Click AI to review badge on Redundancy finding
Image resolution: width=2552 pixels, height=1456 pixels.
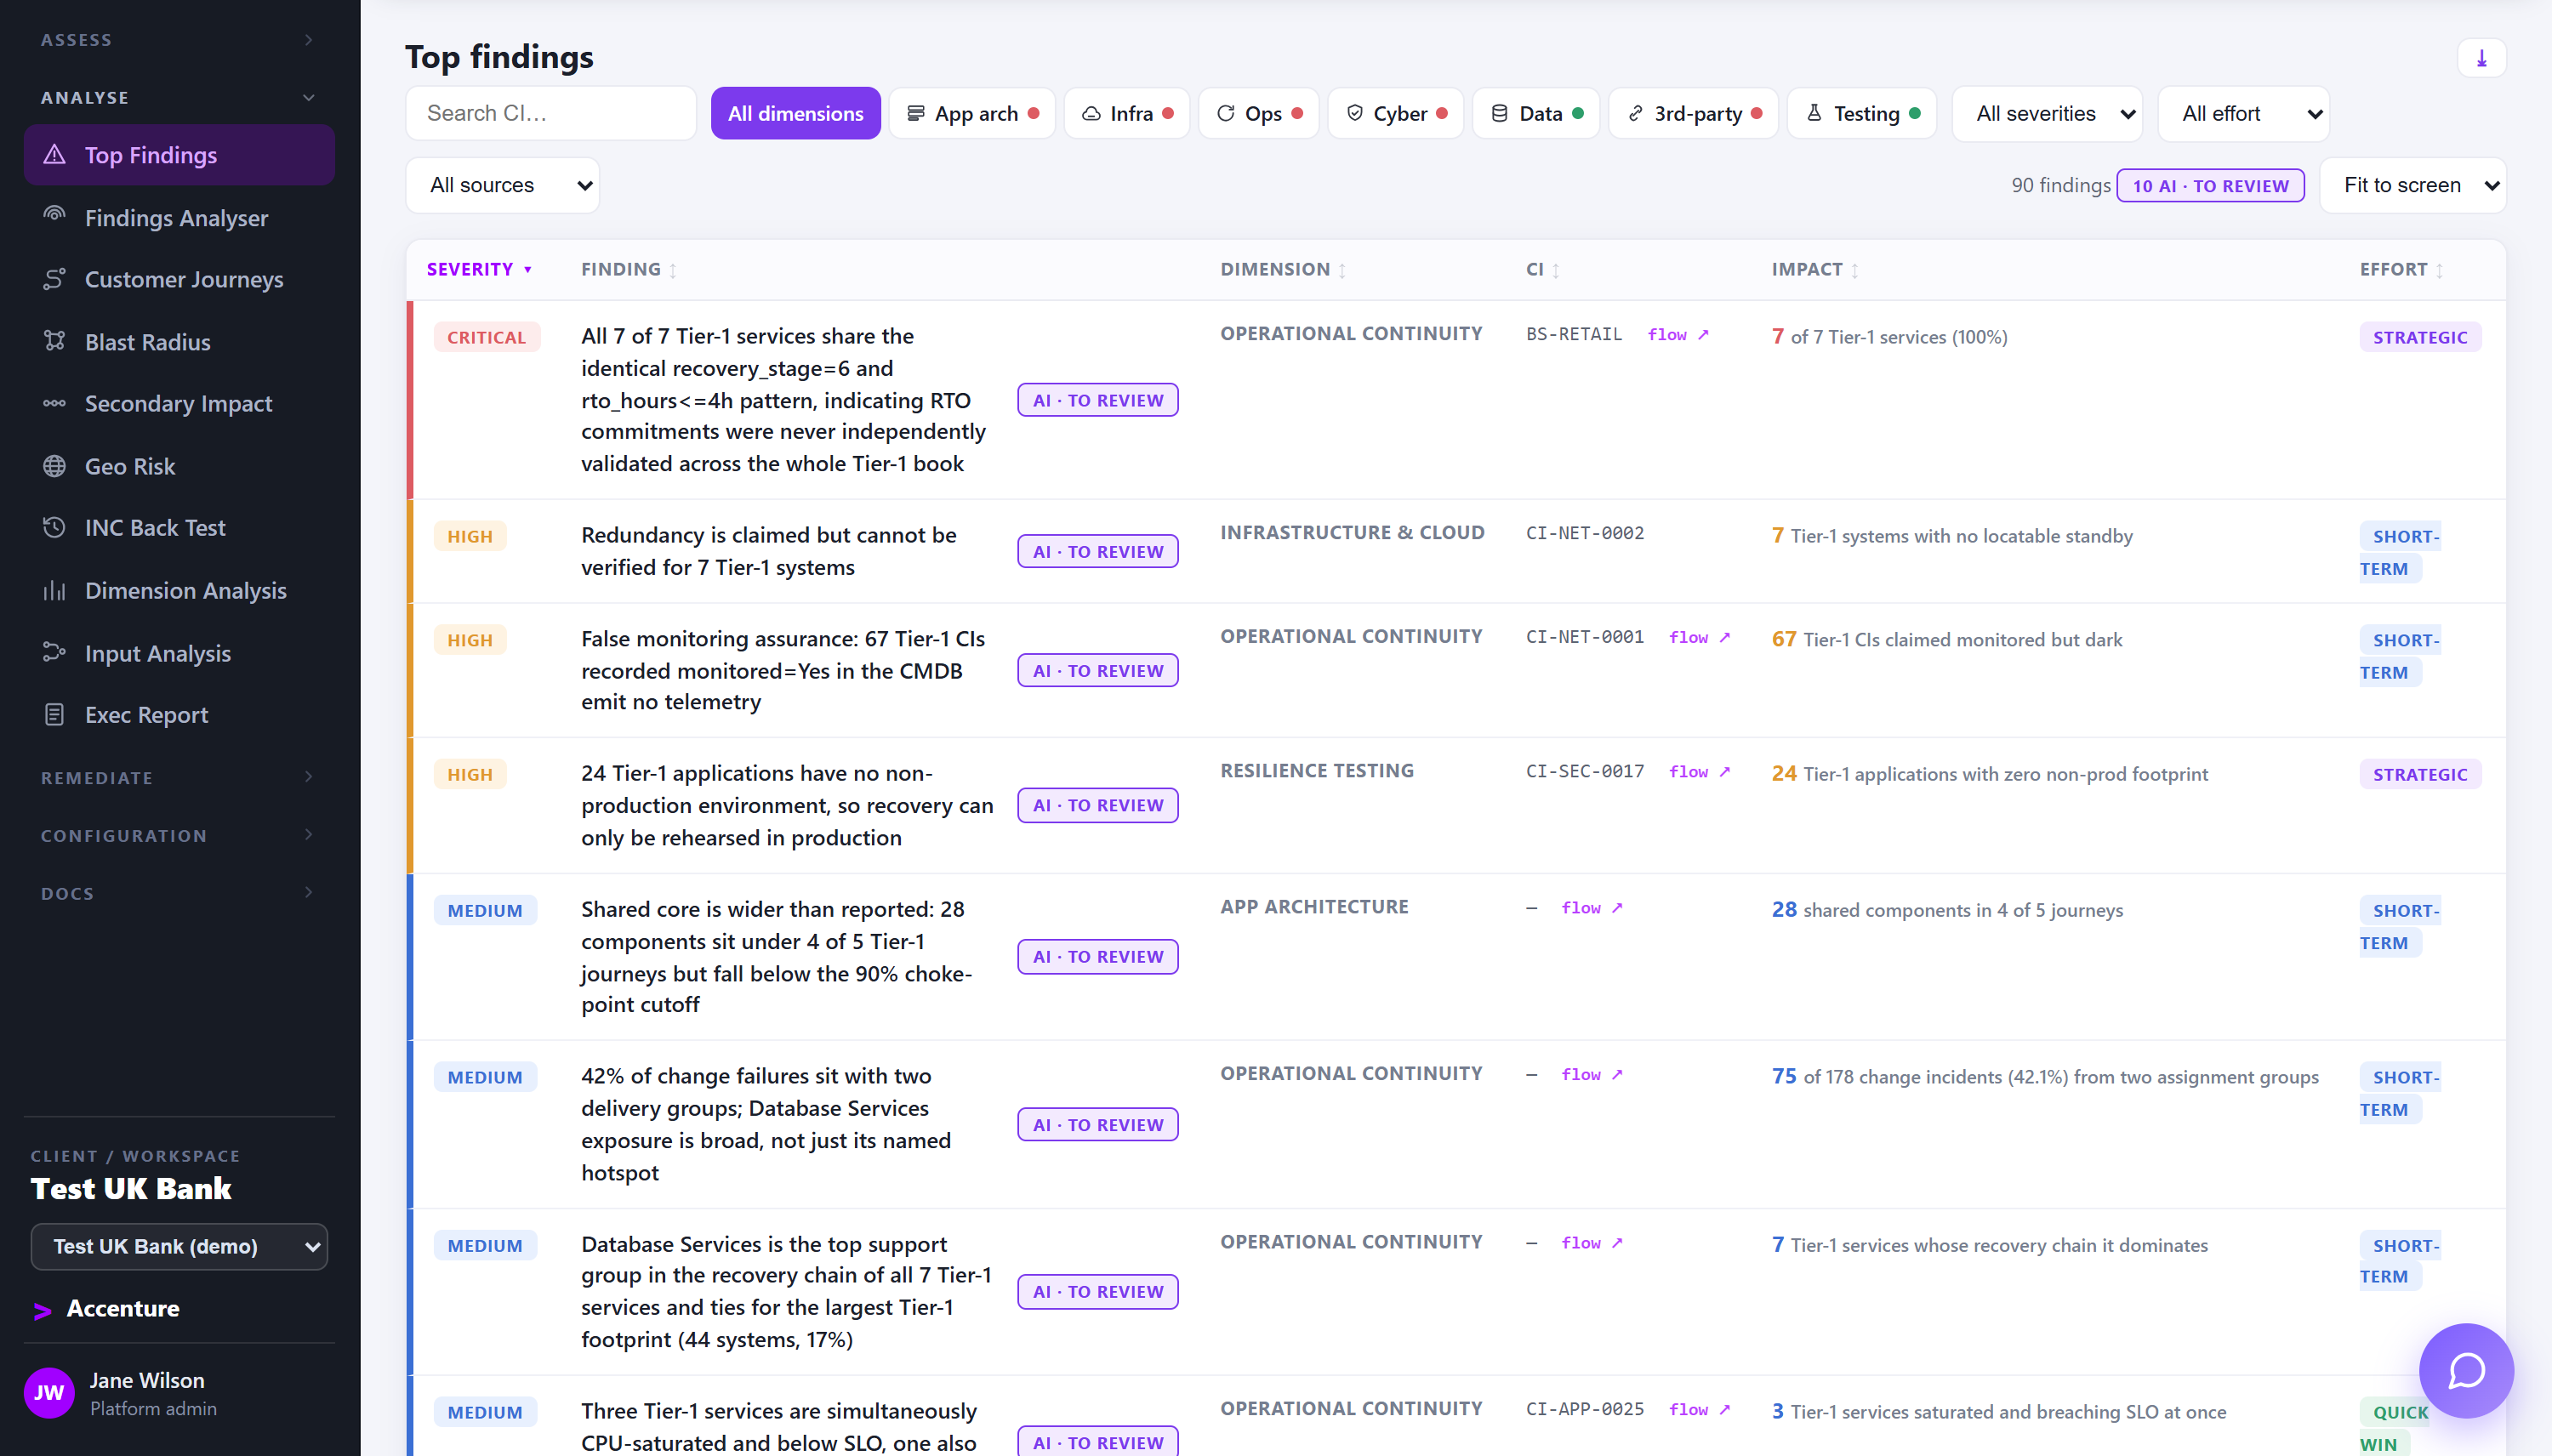(1098, 551)
